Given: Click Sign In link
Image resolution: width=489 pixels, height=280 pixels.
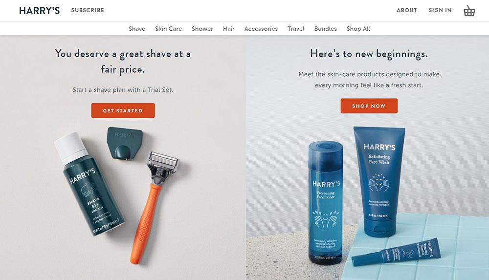Looking at the screenshot, I should coord(440,10).
